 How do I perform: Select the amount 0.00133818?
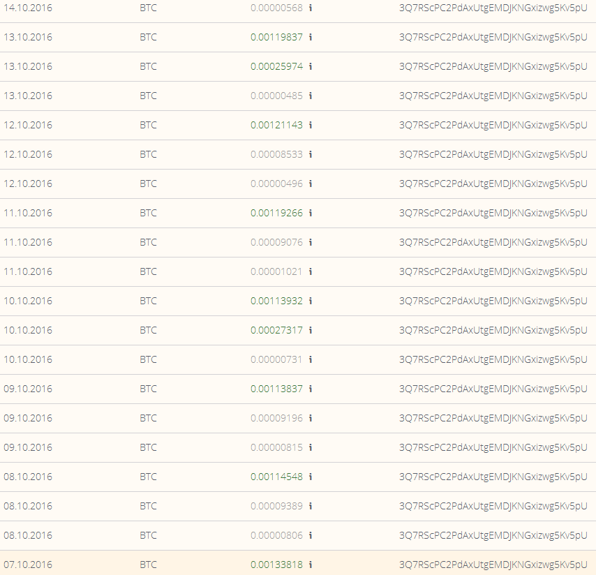click(276, 565)
